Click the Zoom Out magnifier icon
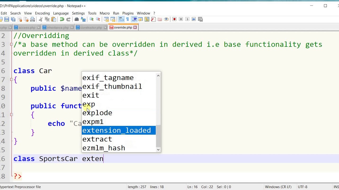This screenshot has width=339, height=190. tap(98, 19)
